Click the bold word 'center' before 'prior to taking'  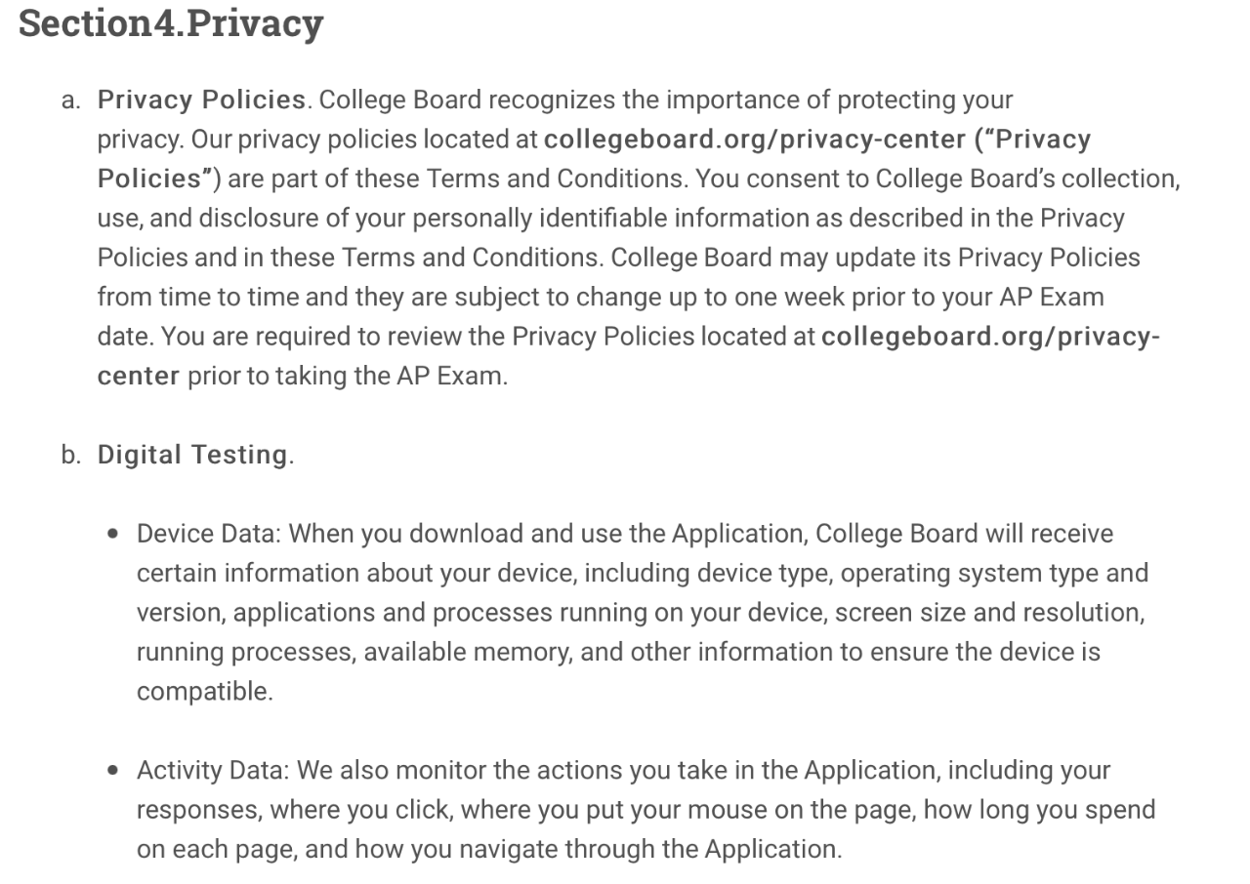click(139, 376)
